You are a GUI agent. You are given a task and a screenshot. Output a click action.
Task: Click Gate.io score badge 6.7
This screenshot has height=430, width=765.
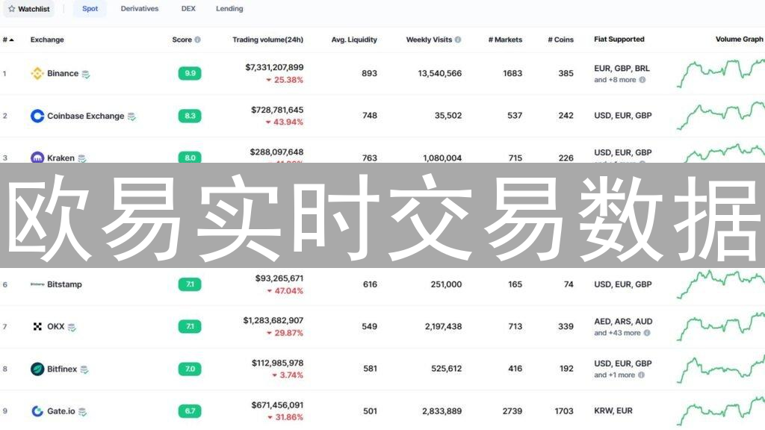(x=190, y=411)
